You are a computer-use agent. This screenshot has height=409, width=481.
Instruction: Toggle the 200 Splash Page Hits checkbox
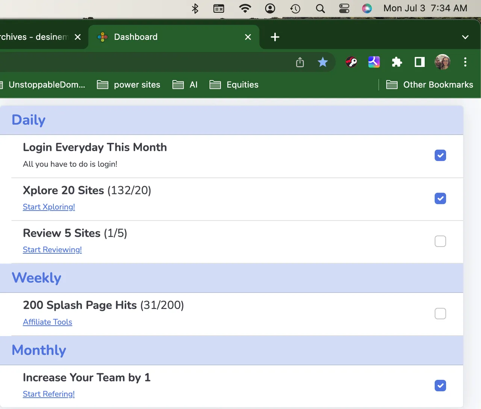440,314
